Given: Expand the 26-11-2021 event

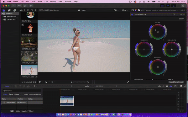Looking at the screenshot, I should pos(3,20).
